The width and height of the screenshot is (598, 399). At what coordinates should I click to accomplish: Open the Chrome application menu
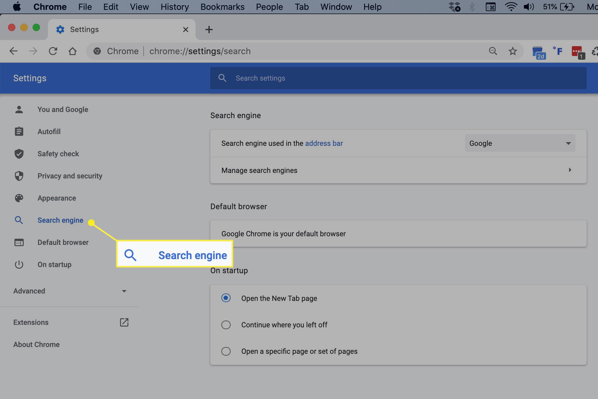(50, 7)
